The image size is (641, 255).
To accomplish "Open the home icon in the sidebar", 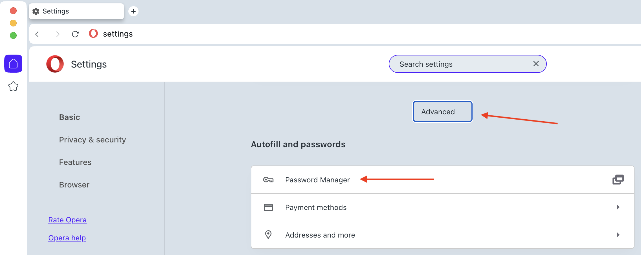I will [13, 64].
